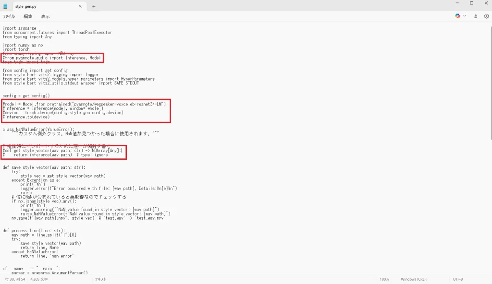Viewport: 492px width, 284px height.
Task: Click the account profile icon
Action: click(476, 16)
